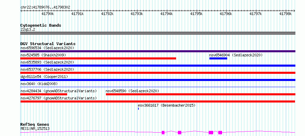Screen dimensions: 305x136
Task: Click the DGV Structural Variants track title
Action: coord(48,44)
